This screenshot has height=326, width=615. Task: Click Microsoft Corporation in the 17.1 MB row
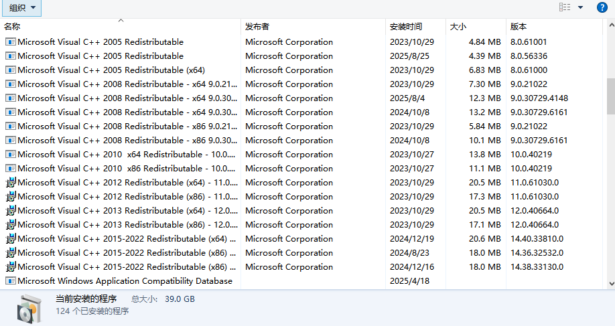point(289,225)
